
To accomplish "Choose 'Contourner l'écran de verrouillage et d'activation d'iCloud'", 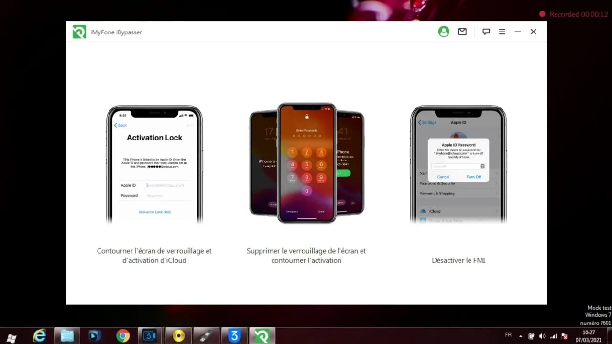I will (x=154, y=256).
